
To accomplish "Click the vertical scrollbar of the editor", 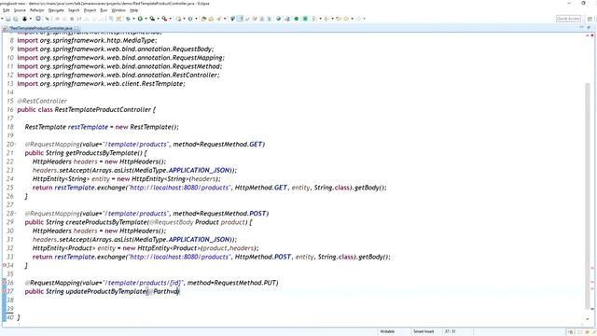I will click(x=587, y=195).
